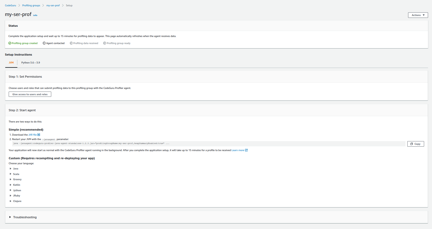
Task: Expand the Troubleshooting panel
Action: coord(23,217)
